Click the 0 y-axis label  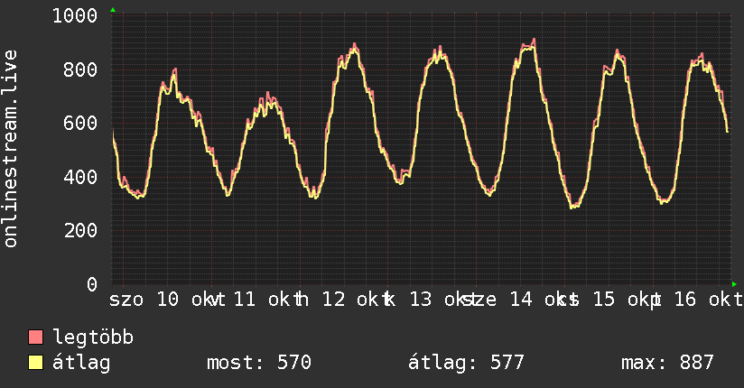pos(92,284)
